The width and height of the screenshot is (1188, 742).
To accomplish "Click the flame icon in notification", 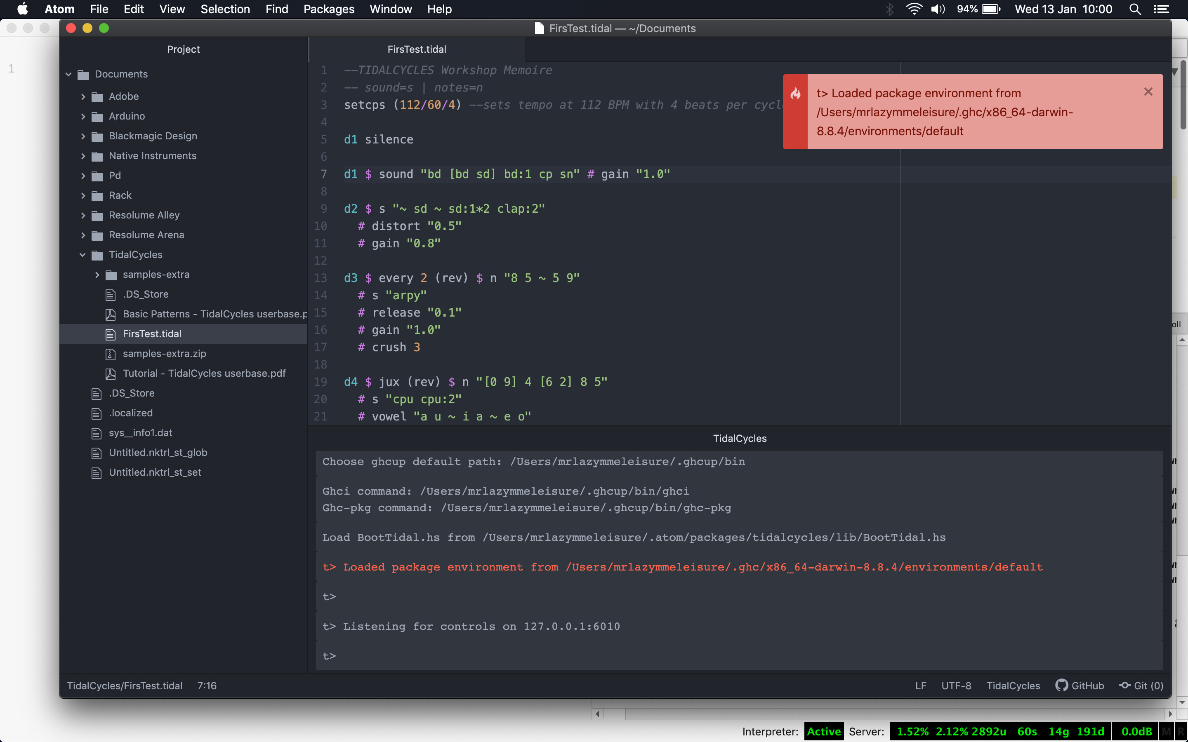I will coord(795,93).
